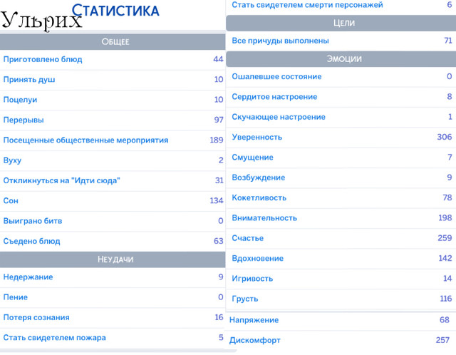Click the 'Статистика' page title
This screenshot has width=456, height=355.
pyautogui.click(x=115, y=11)
